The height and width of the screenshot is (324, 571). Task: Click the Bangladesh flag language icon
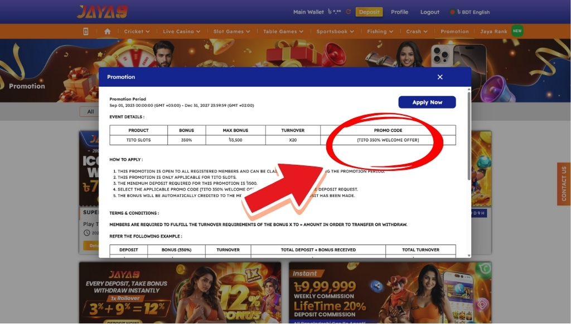pyautogui.click(x=453, y=12)
